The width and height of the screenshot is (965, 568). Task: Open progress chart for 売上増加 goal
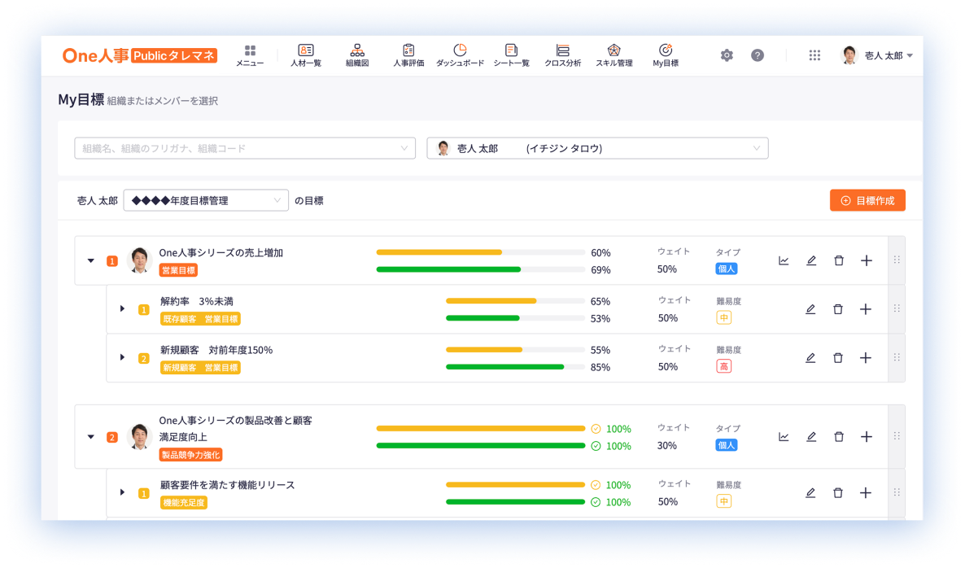[x=784, y=261]
